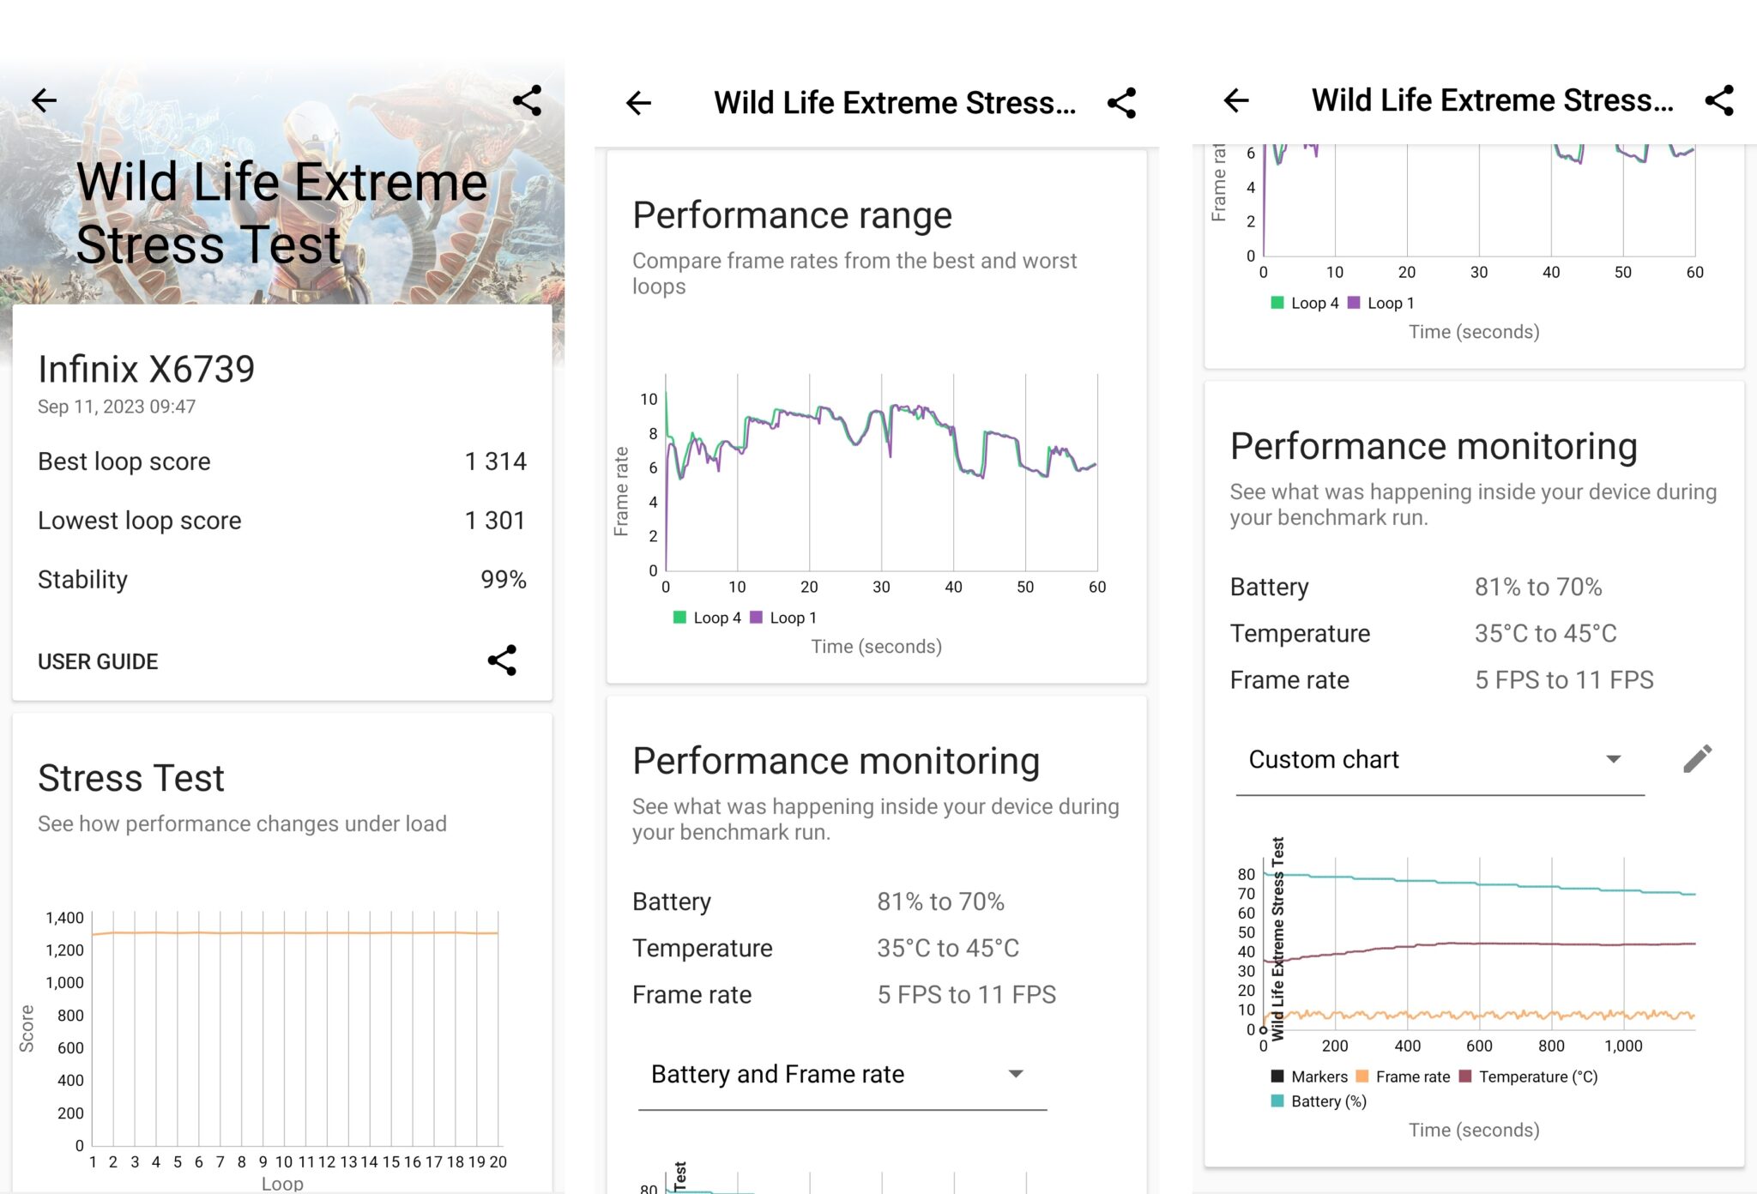Go back using right screen arrow
Screen dimensions: 1757x1194
tap(1236, 100)
